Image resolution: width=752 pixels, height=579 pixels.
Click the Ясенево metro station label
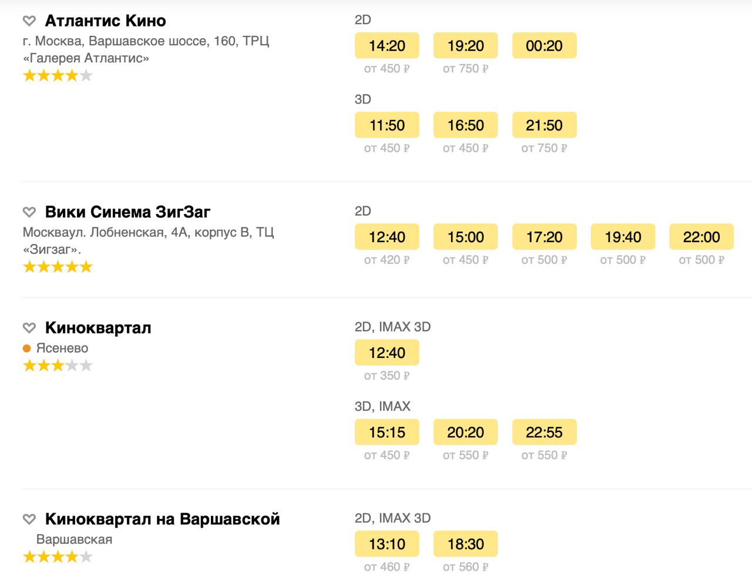click(x=62, y=349)
